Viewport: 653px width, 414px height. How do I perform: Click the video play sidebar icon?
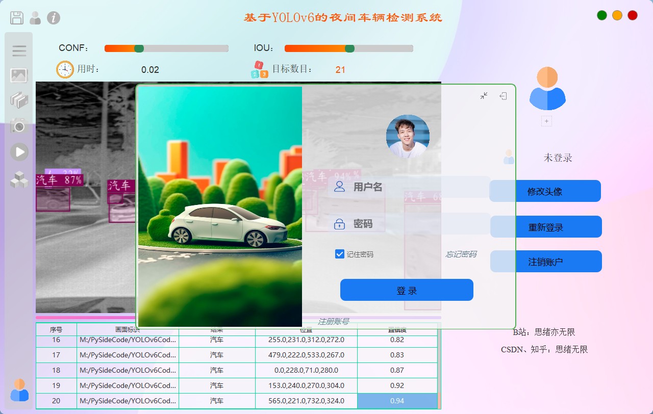coord(19,152)
